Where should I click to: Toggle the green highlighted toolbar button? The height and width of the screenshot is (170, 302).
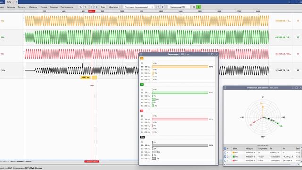[x=199, y=7]
